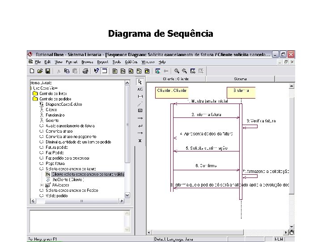Select the message to self tool
Viewport: 322px width, 242px height.
[140, 126]
